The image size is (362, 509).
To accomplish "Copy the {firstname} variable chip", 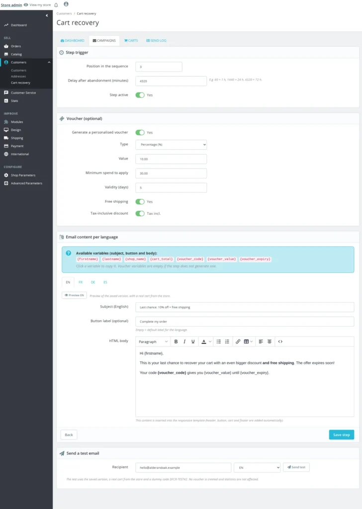I will point(88,259).
